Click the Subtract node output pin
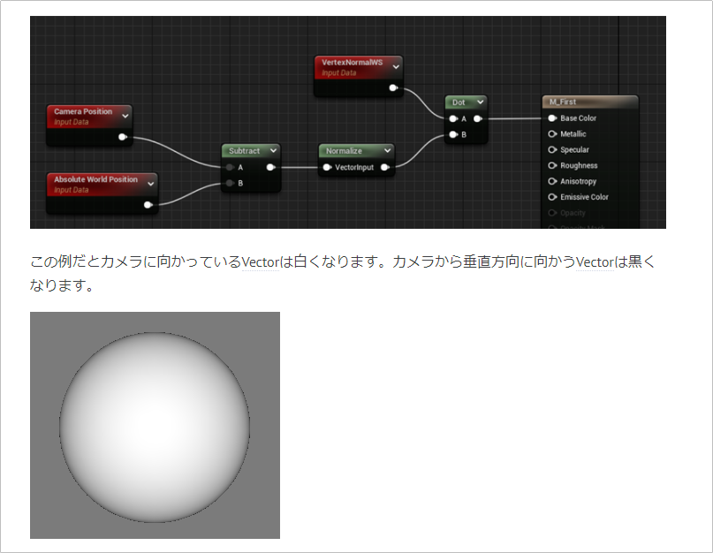Screen dimensions: 713x553 coord(269,168)
